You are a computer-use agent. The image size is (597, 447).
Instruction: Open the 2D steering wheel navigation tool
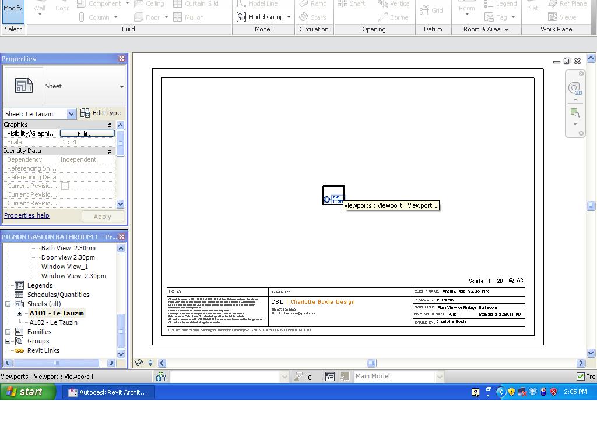[574, 89]
